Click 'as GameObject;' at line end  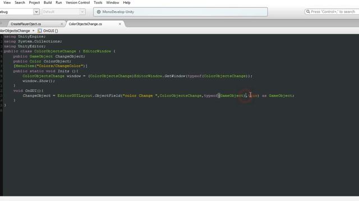tap(278, 95)
